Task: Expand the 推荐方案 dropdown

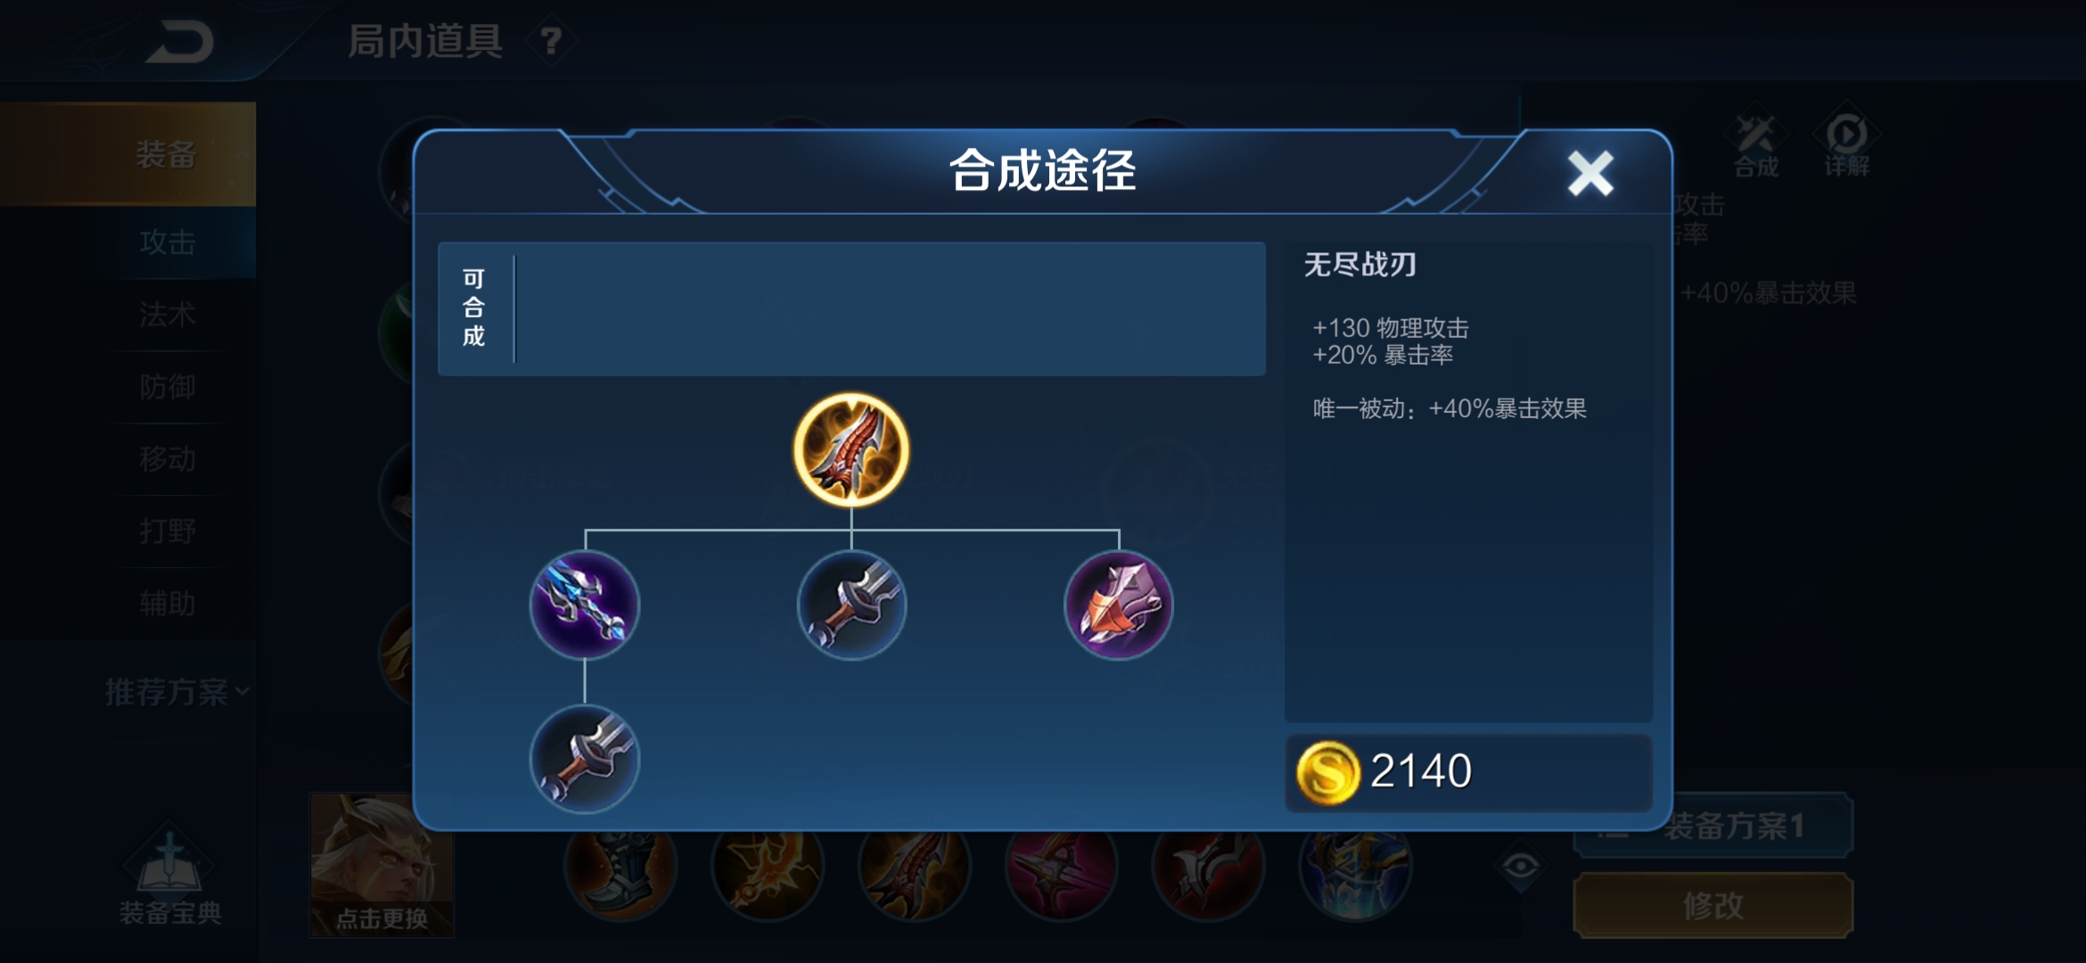Action: click(177, 692)
